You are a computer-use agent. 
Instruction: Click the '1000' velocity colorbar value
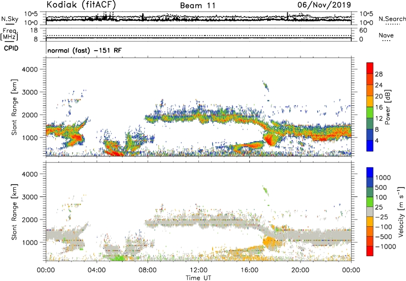tap(383, 178)
